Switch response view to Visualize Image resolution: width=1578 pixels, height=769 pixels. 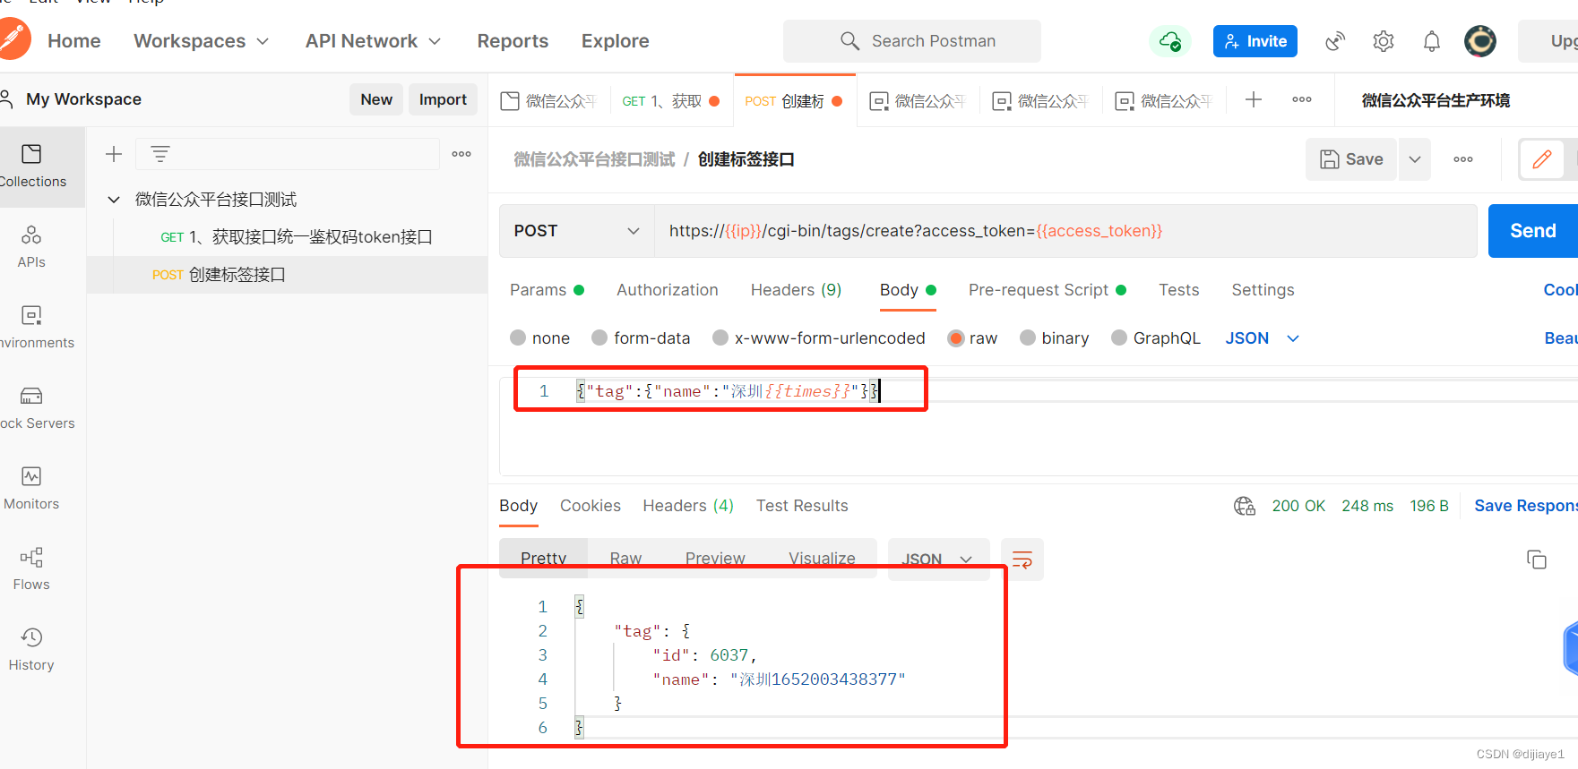[822, 559]
